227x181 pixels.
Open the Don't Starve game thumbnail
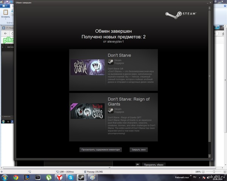coord(88,67)
